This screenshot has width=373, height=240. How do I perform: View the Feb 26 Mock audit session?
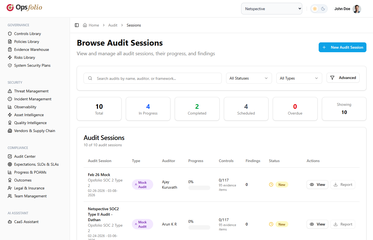pos(317,185)
